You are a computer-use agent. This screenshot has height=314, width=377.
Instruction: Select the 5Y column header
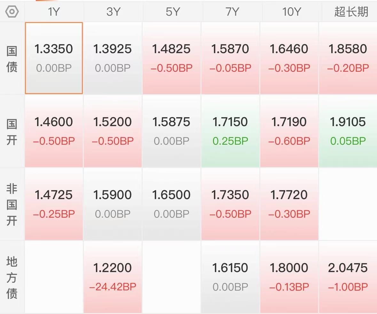click(172, 12)
